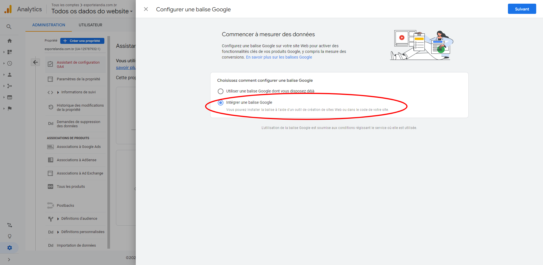
Task: Open the Audience person icon in sidebar
Action: pyautogui.click(x=10, y=75)
